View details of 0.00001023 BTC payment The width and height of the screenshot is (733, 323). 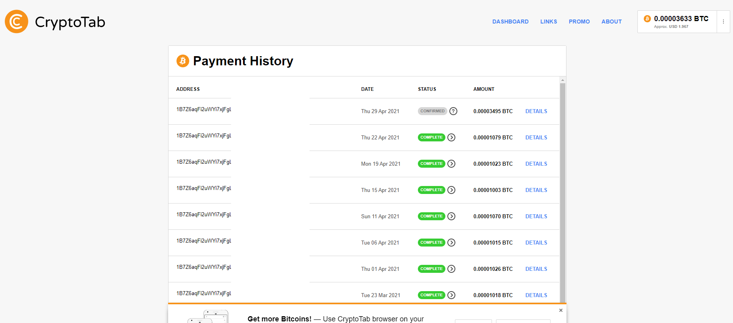click(536, 164)
